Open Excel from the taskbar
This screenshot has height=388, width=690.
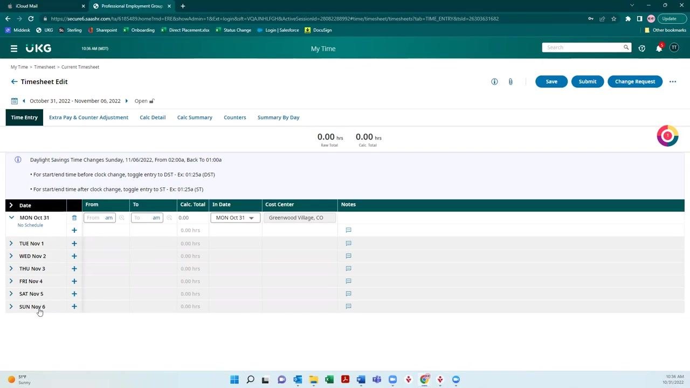pos(329,379)
